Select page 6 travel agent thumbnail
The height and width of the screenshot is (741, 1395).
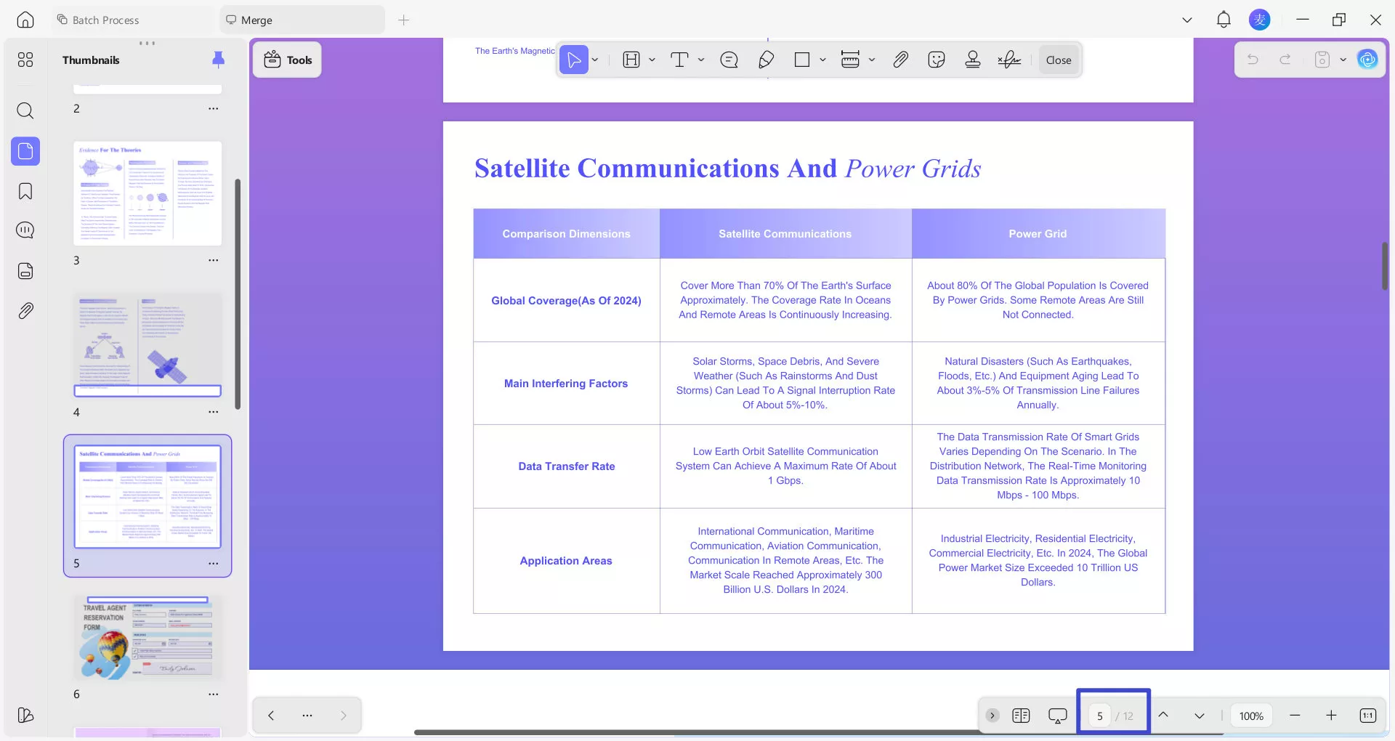coord(147,637)
